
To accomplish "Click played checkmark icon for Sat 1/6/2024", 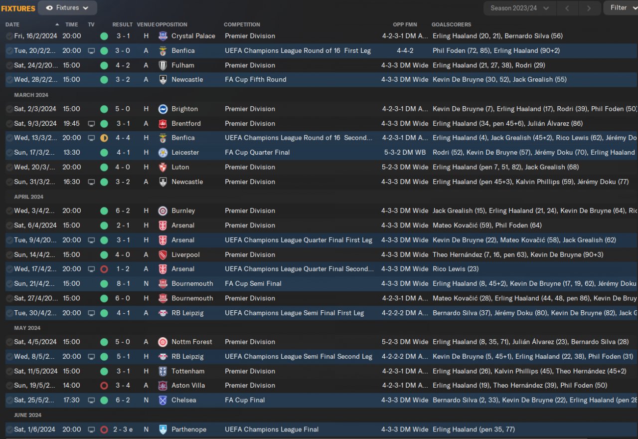I will pos(9,430).
